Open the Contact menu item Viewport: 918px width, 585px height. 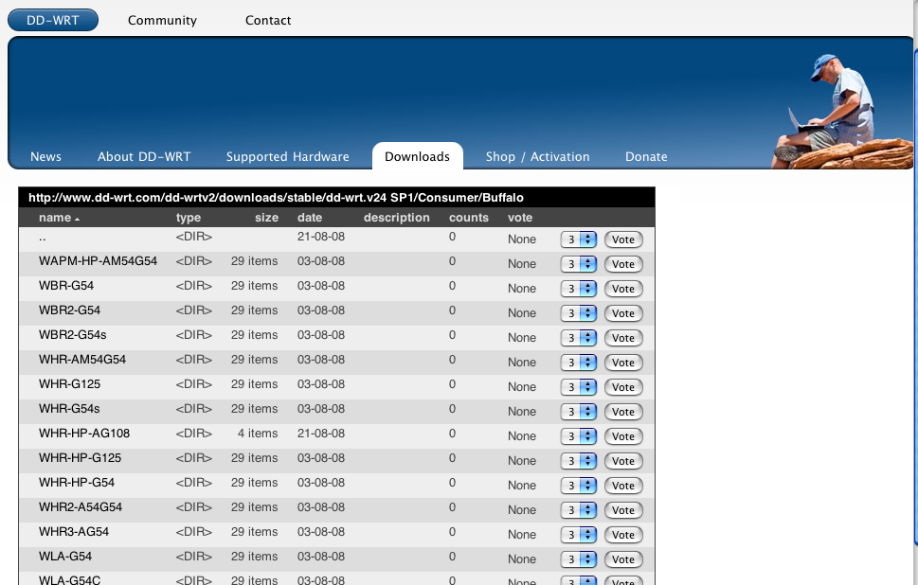pos(268,21)
